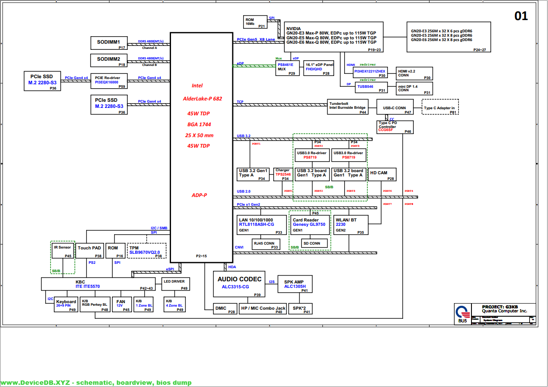Click the DMIC block
The height and width of the screenshot is (387, 548).
[x=225, y=309]
